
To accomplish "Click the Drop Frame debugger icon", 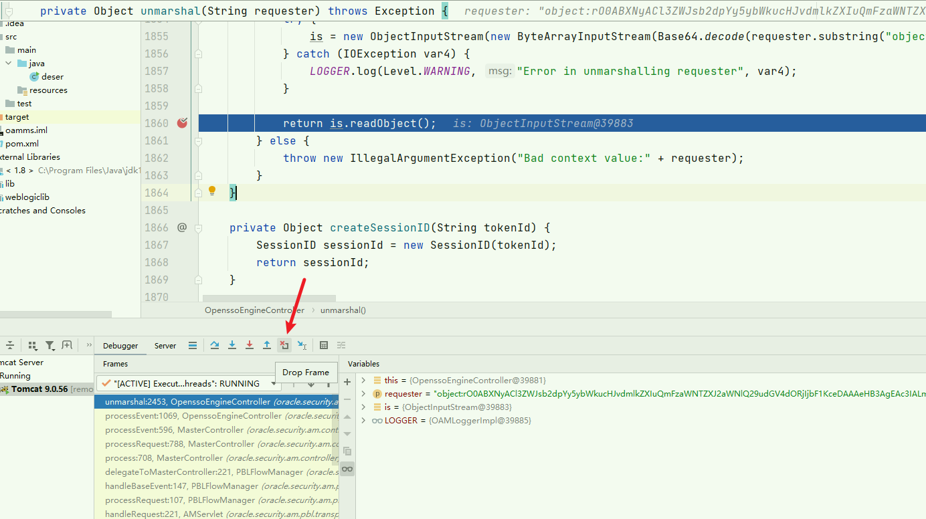I will (x=284, y=345).
